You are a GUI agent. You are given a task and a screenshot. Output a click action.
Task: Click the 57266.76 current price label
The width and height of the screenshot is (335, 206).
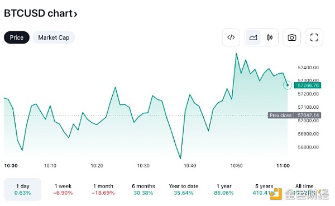[308, 85]
